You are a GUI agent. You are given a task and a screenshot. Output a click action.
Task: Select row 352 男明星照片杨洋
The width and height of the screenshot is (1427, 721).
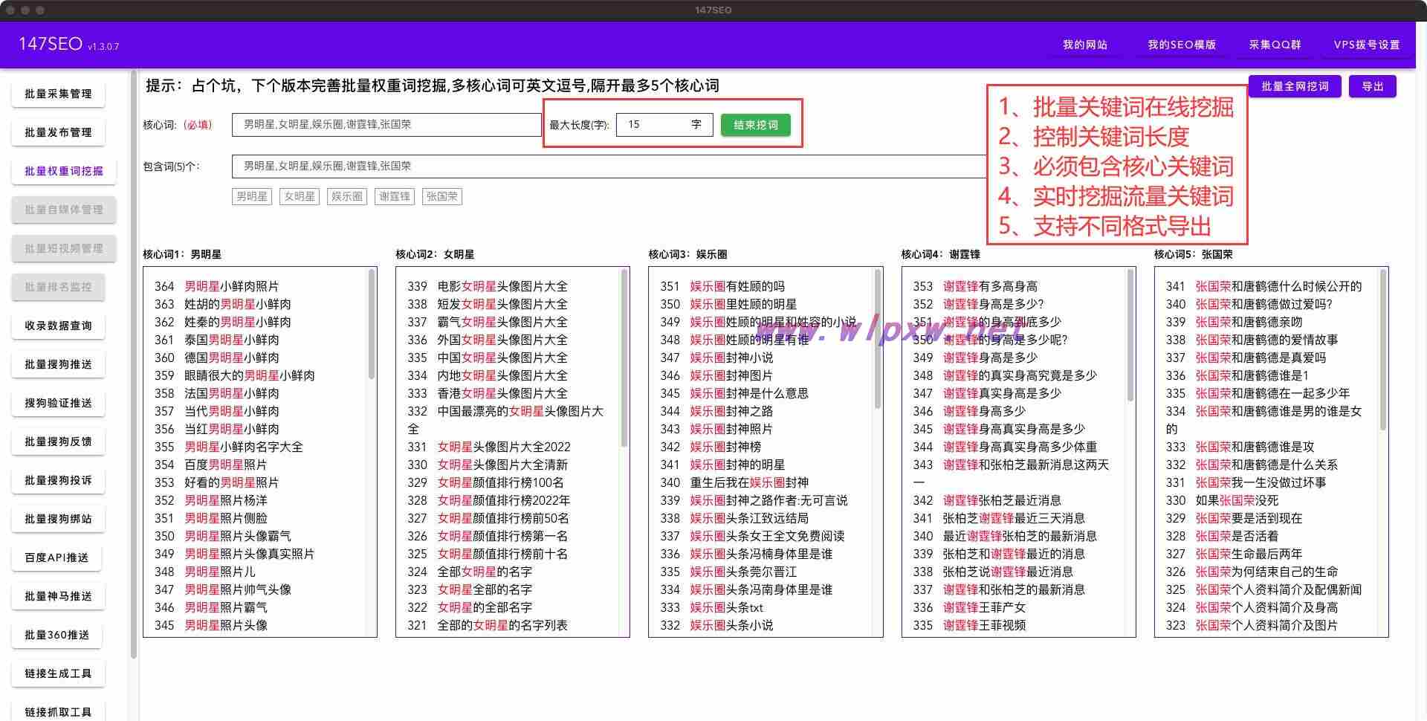(211, 500)
